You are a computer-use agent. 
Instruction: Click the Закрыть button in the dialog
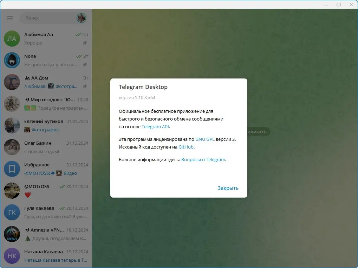[228, 188]
